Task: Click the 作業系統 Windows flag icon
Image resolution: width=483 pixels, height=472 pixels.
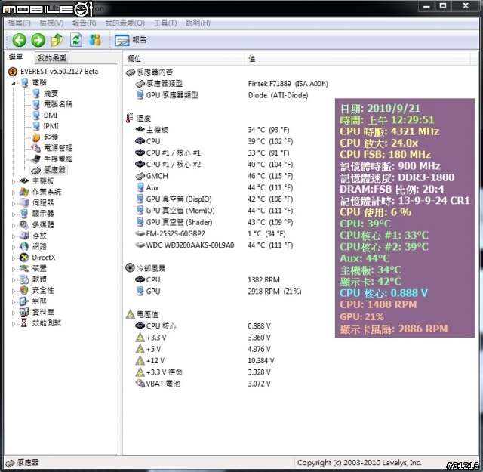Action: pyautogui.click(x=24, y=192)
